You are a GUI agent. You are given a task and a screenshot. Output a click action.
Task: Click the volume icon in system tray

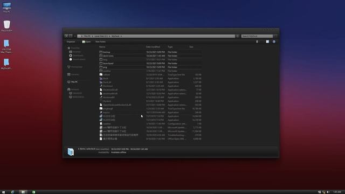tap(328, 192)
